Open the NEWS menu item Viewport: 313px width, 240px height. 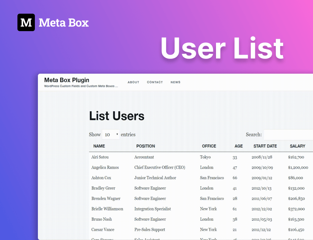[175, 82]
